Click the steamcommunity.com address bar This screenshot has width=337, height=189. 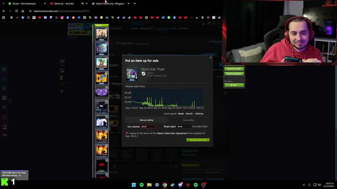pos(61,11)
